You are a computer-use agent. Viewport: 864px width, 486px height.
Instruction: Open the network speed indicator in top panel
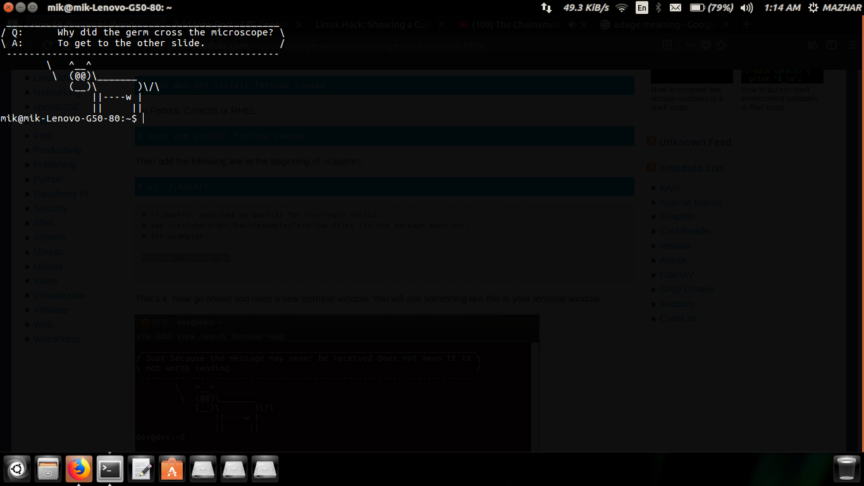[x=575, y=8]
